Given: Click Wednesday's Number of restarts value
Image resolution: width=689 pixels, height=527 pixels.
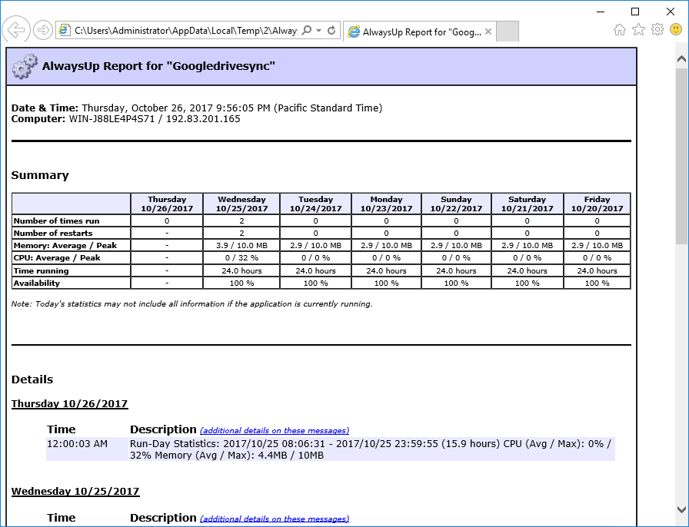Looking at the screenshot, I should (x=241, y=234).
